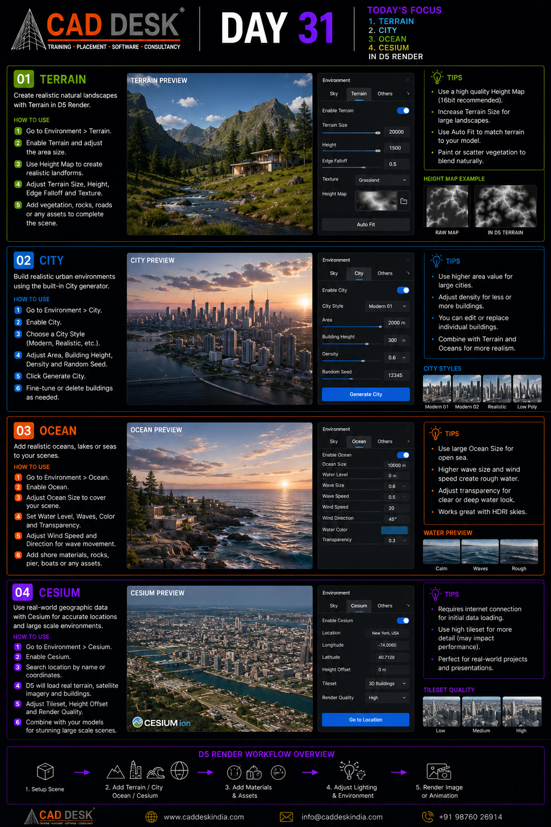551x827 pixels.
Task: Open the Height Map folder browse icon
Action: pos(404,201)
